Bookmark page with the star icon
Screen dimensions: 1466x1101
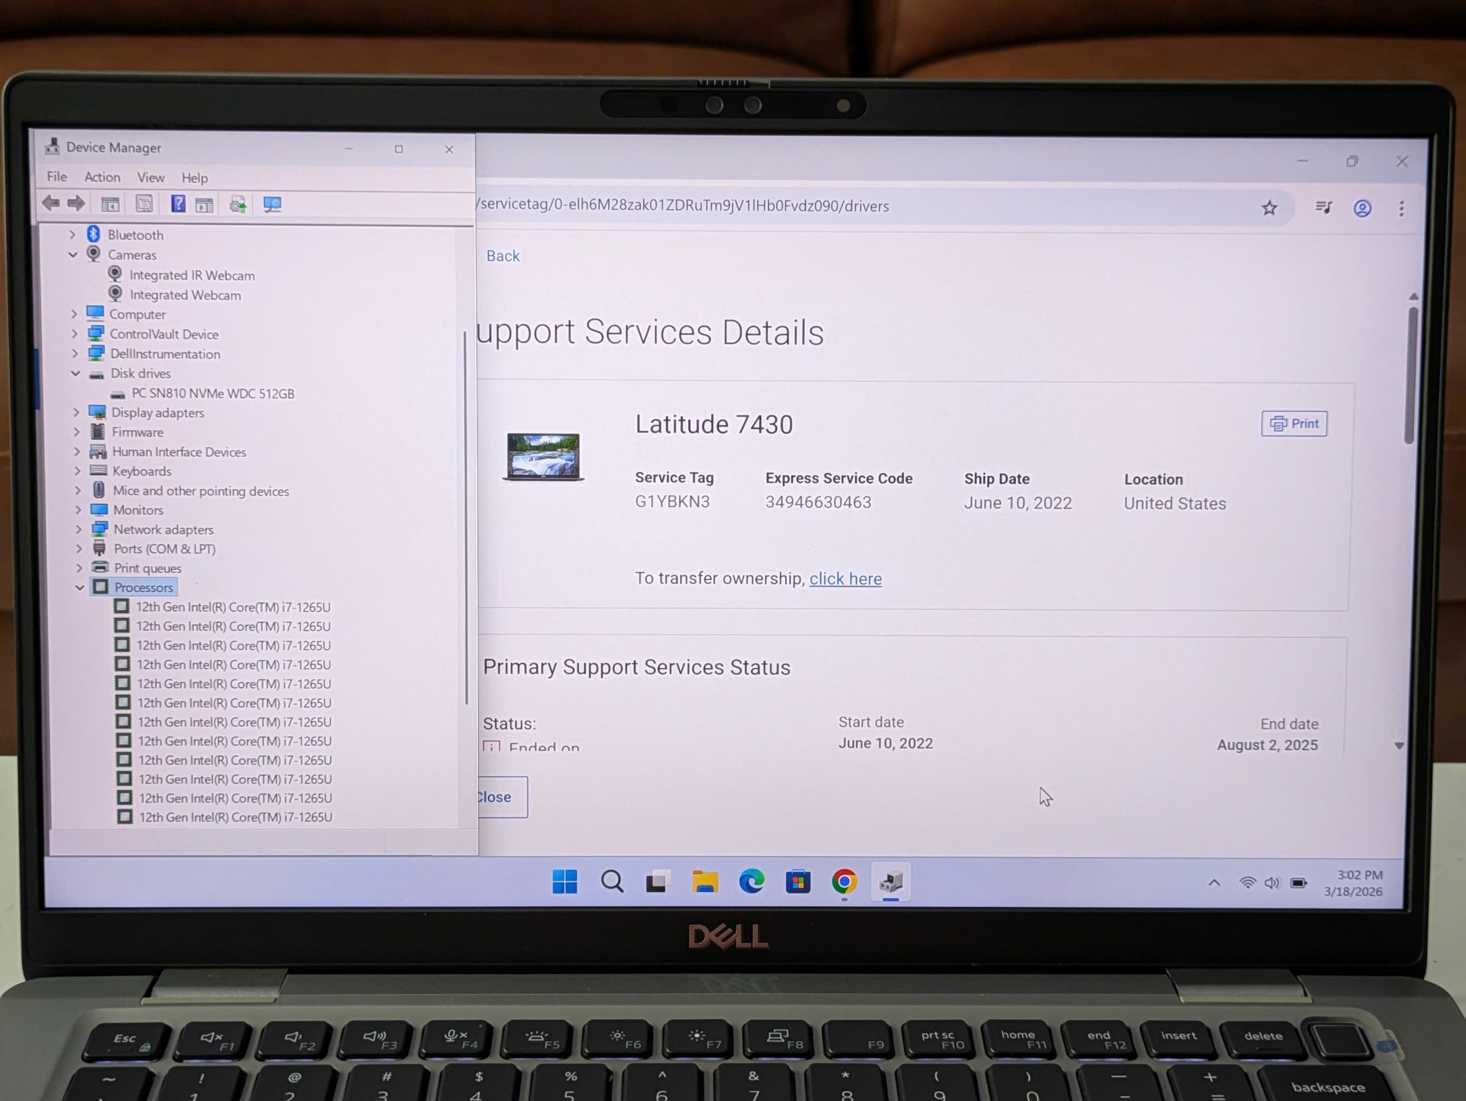click(1268, 208)
